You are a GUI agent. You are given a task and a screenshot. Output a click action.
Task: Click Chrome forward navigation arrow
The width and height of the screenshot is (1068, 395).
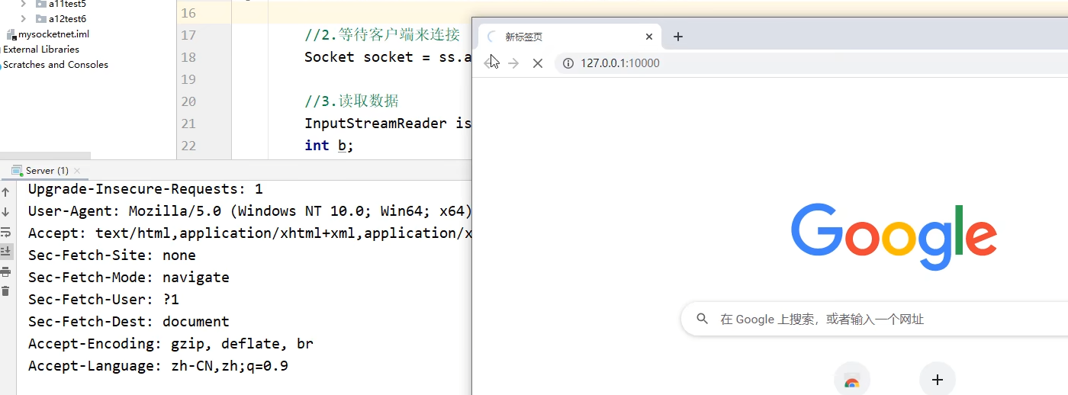pos(513,63)
